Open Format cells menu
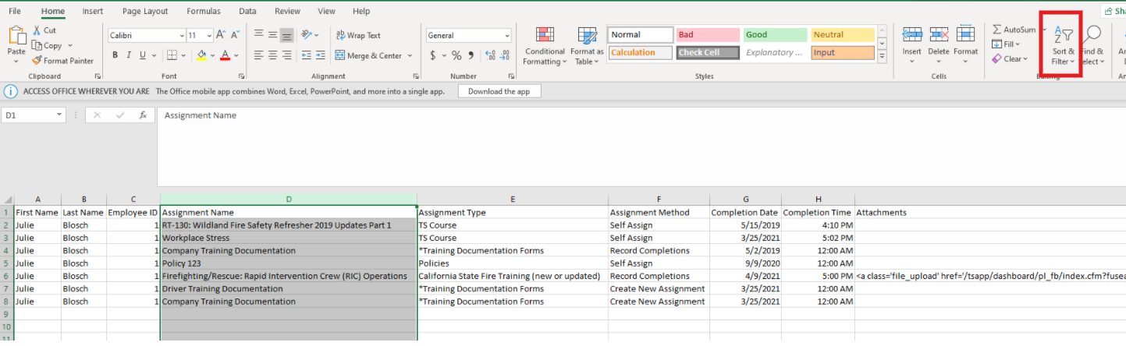The image size is (1126, 346). click(965, 45)
